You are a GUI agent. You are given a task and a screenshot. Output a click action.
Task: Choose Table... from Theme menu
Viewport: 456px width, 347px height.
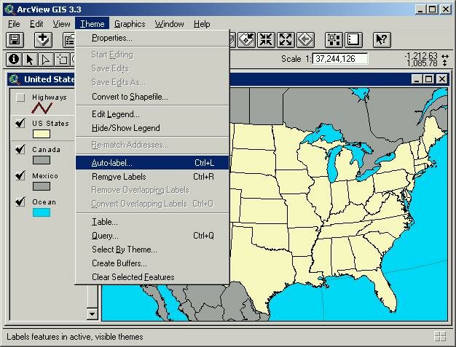[x=152, y=222]
